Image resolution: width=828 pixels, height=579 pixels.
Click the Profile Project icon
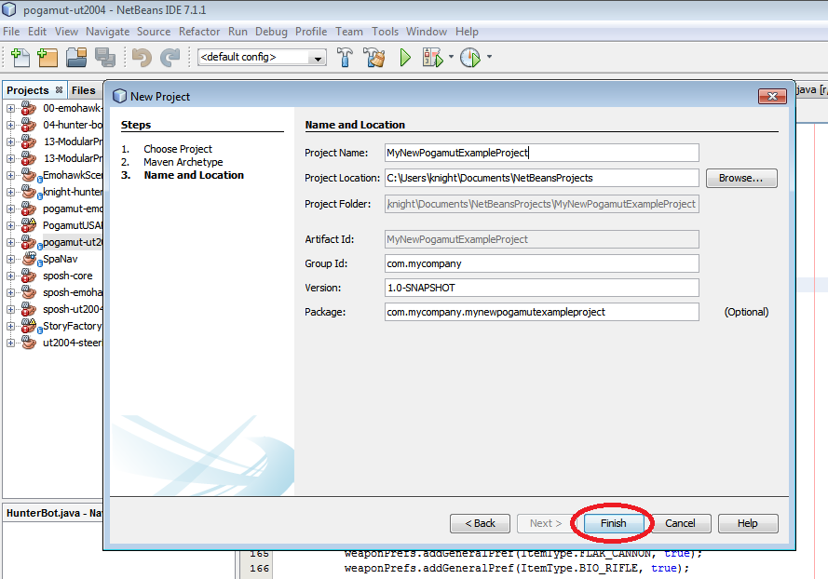tap(470, 57)
